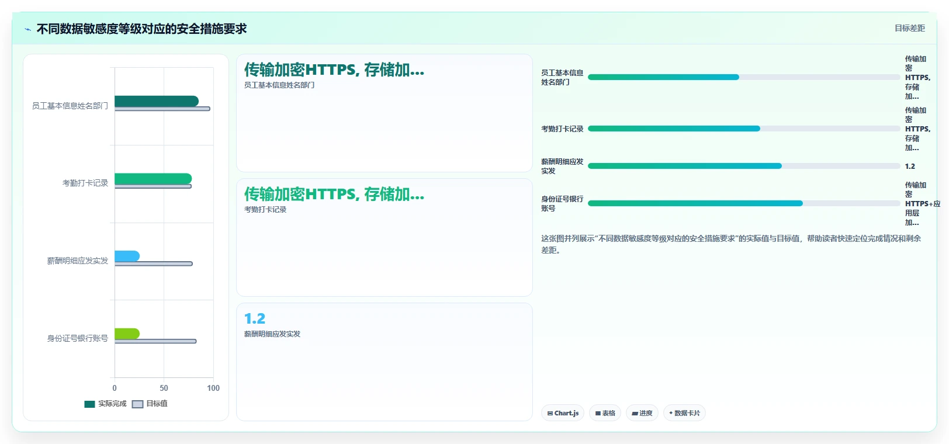Viewport: 949px width, 444px height.
Task: Click the first card's 传输加密HTTPS heading
Action: (334, 70)
